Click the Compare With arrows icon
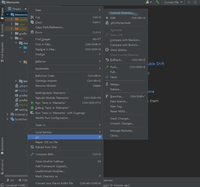Viewport: 200px width, 187px height. 32,154
